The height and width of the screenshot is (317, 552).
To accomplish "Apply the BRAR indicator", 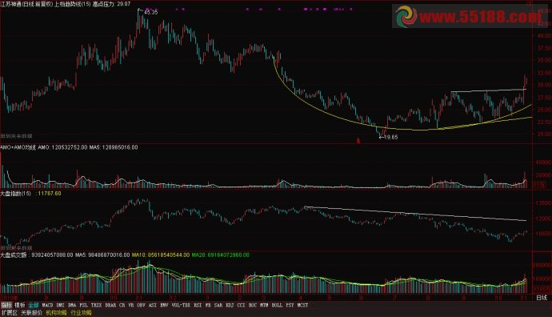I will tap(110, 305).
